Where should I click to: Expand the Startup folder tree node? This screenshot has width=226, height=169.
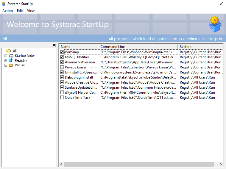[6, 56]
